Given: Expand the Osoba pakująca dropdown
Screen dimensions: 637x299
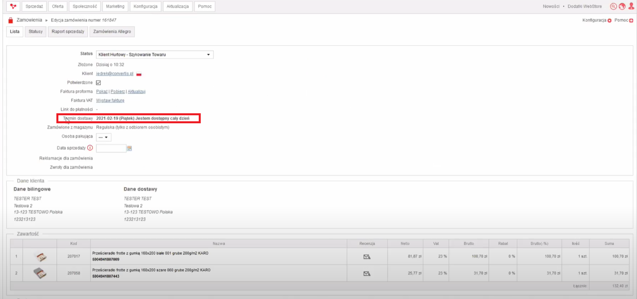Looking at the screenshot, I should point(104,137).
